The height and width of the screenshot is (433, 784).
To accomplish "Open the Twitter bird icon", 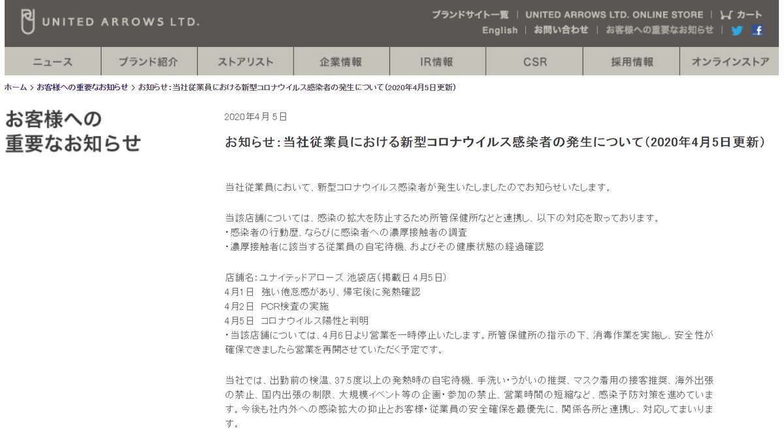I will [x=737, y=30].
